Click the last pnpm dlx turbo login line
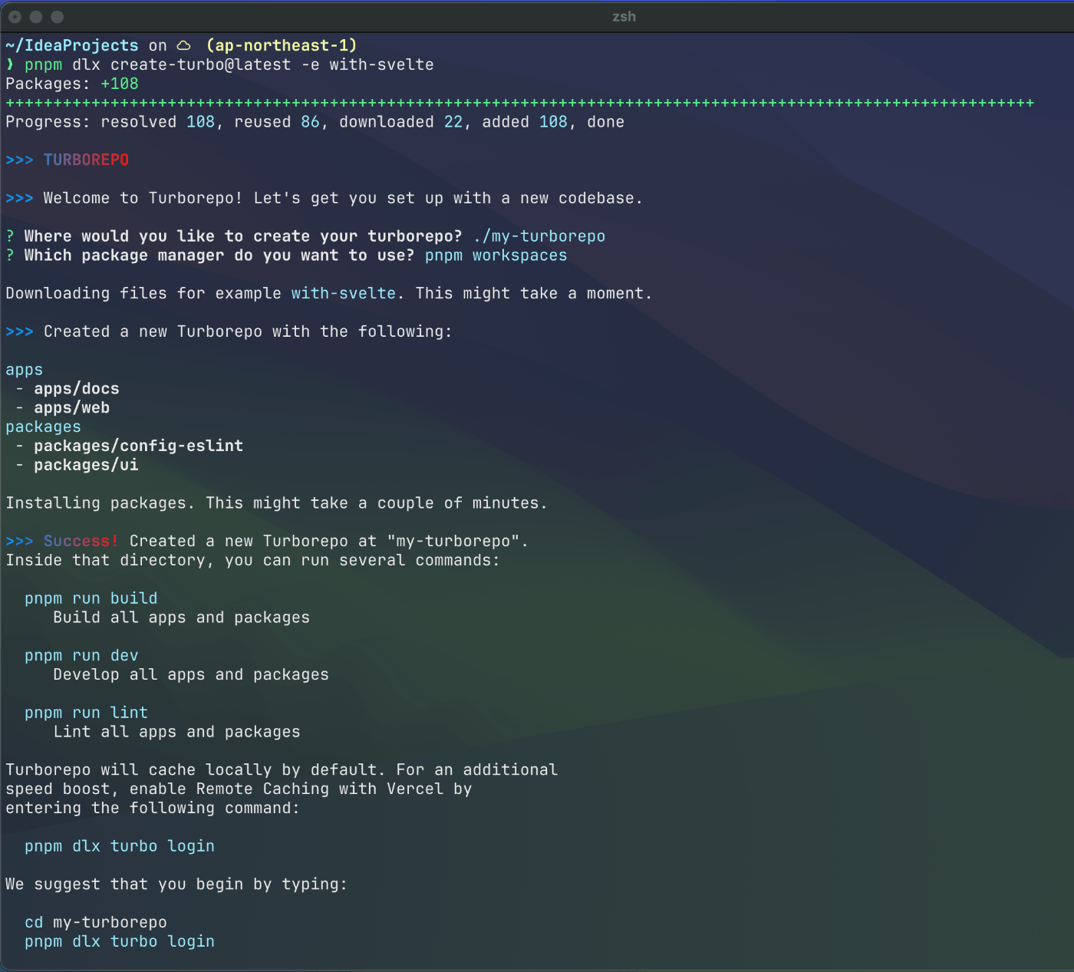Screen dimensions: 1074x972 pos(120,941)
